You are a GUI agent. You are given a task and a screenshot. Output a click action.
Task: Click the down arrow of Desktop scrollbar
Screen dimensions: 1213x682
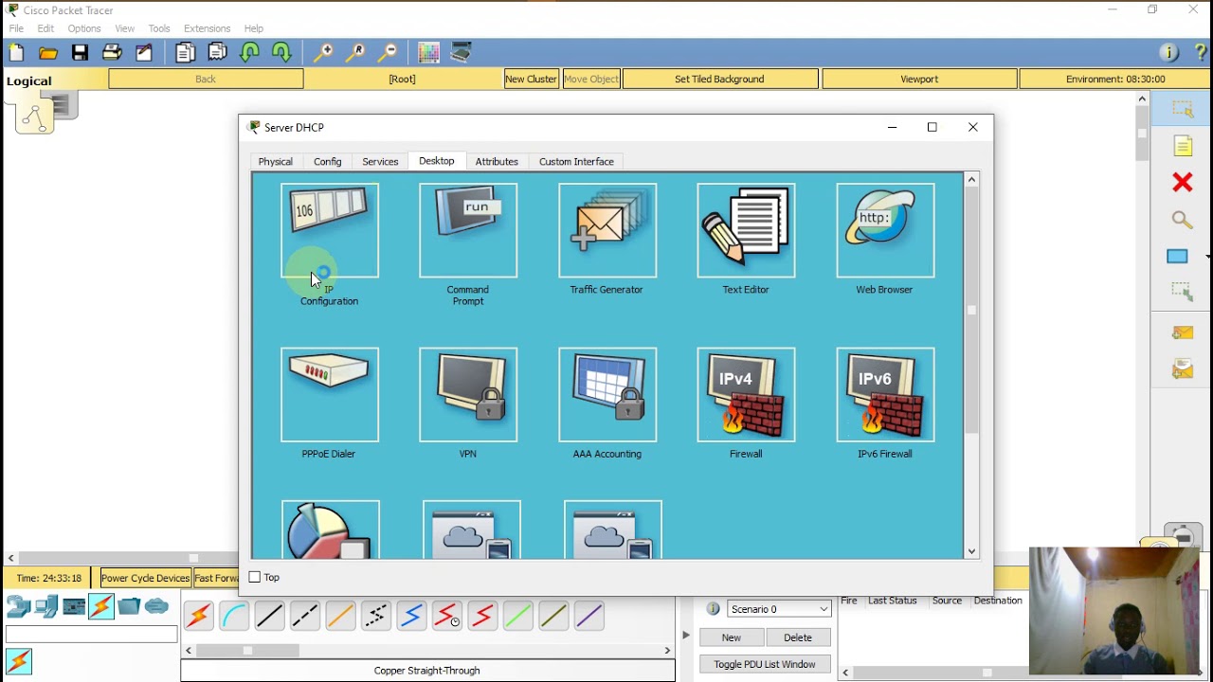tap(971, 551)
